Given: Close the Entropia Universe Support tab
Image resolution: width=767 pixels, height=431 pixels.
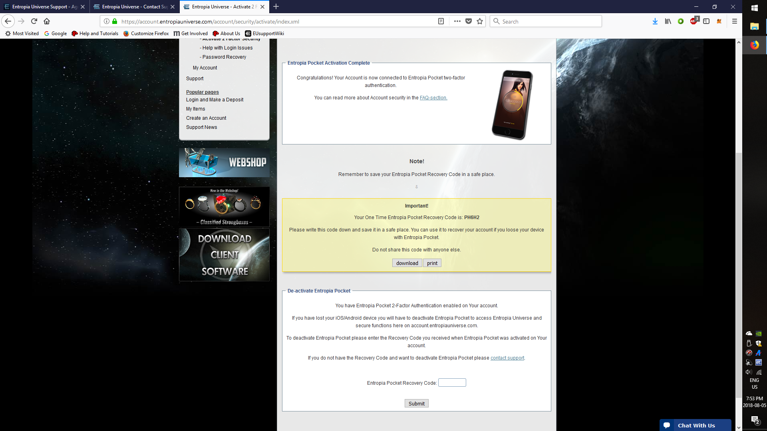Looking at the screenshot, I should 83,7.
